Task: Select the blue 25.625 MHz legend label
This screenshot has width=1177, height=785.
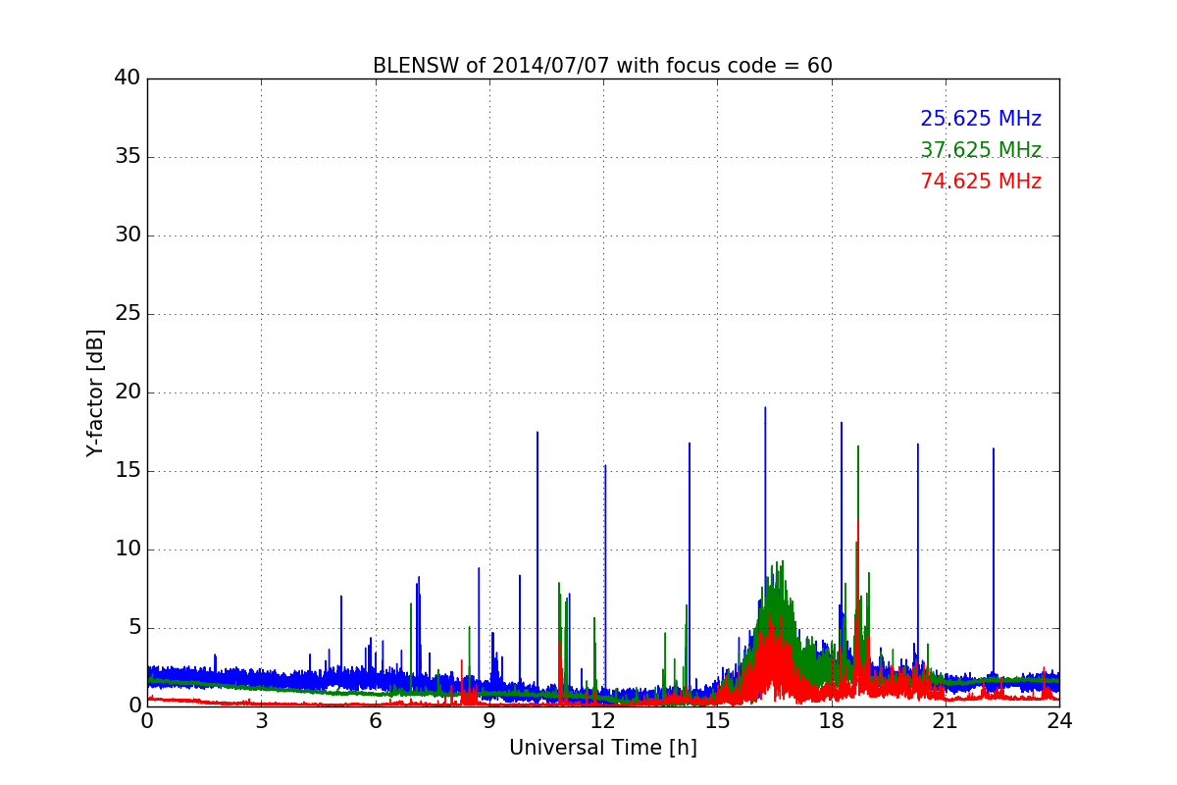Action: 981,119
